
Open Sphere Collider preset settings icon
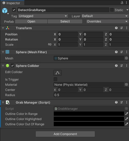(x=121, y=66)
